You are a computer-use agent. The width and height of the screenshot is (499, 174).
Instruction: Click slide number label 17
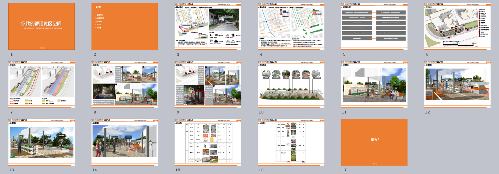[x=344, y=170]
